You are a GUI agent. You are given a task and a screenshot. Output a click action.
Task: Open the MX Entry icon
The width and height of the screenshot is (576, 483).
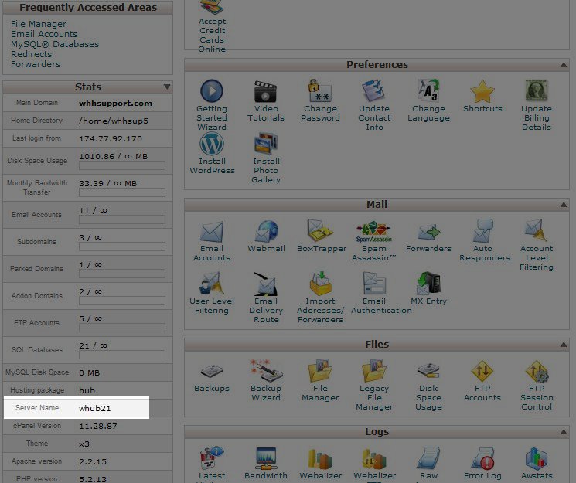click(x=428, y=284)
